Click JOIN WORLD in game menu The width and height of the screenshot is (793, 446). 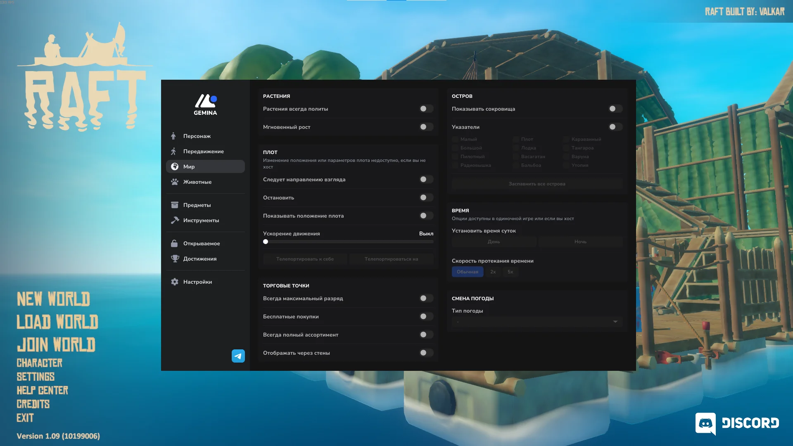tap(56, 344)
